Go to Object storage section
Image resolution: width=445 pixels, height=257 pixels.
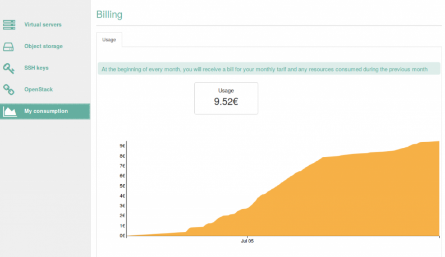(x=43, y=46)
